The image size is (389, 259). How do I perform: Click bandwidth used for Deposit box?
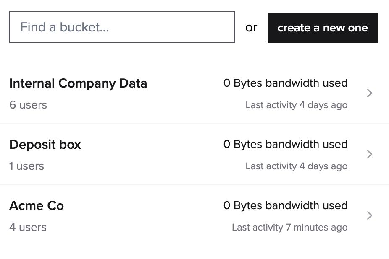tap(285, 144)
